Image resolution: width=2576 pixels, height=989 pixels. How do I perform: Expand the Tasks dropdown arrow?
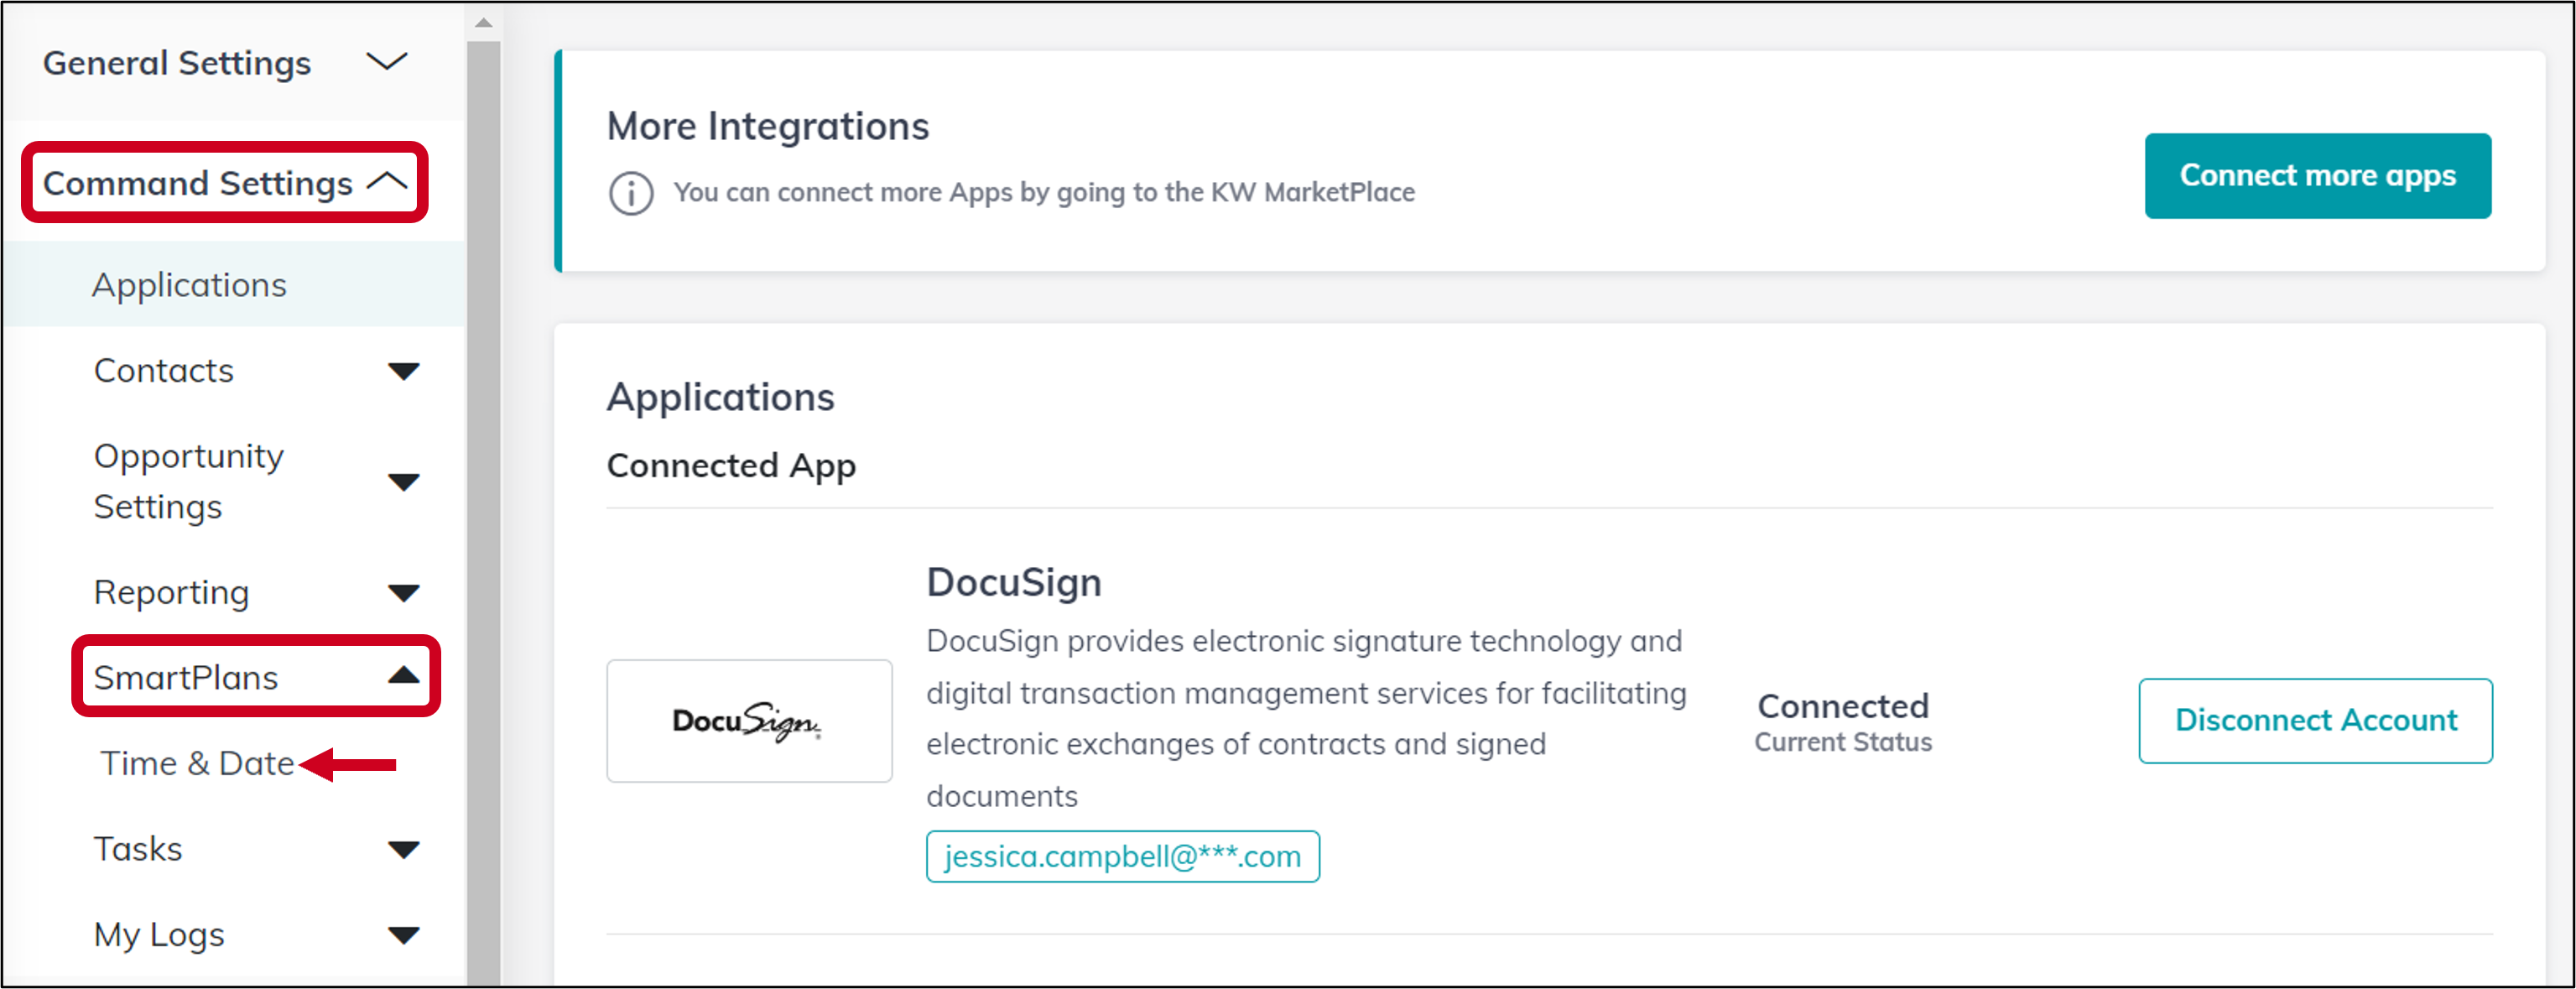pyautogui.click(x=403, y=850)
